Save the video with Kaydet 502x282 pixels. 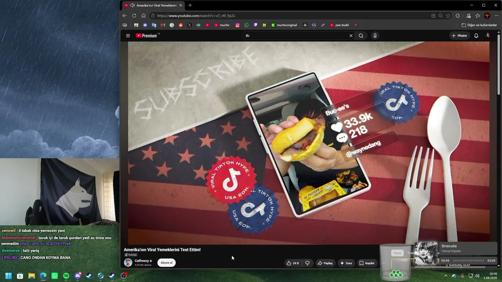tap(367, 263)
